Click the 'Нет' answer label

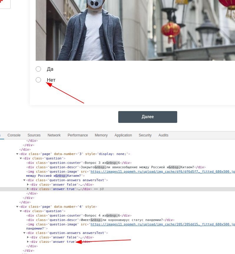click(51, 80)
